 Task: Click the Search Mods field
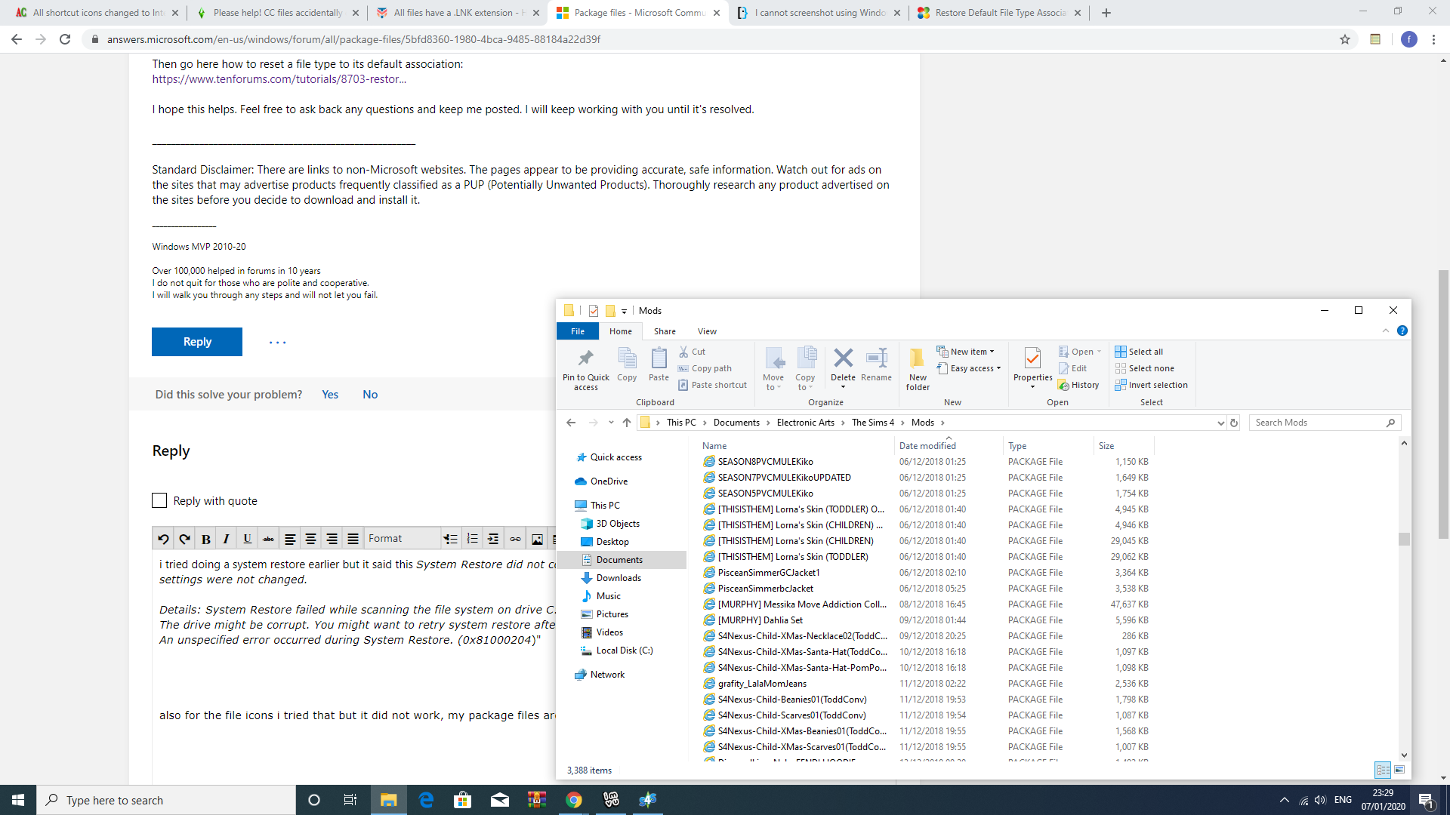click(x=1325, y=423)
